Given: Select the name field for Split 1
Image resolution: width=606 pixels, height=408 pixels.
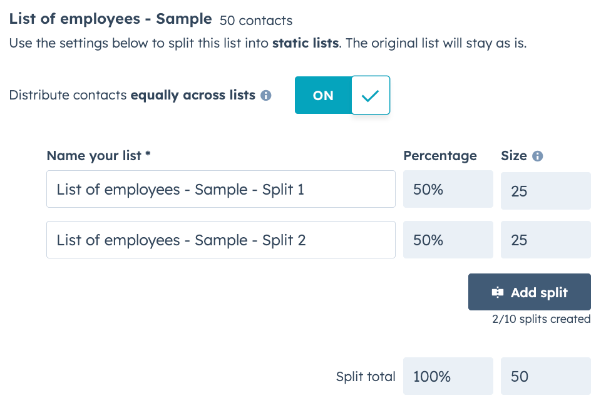Looking at the screenshot, I should click(x=220, y=189).
